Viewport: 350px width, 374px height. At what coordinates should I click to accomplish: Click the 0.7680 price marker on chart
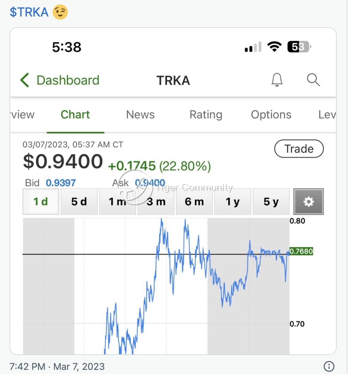(301, 251)
